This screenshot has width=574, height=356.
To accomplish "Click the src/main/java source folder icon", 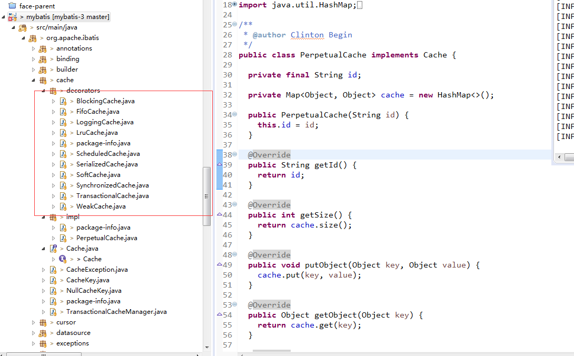I will click(23, 27).
